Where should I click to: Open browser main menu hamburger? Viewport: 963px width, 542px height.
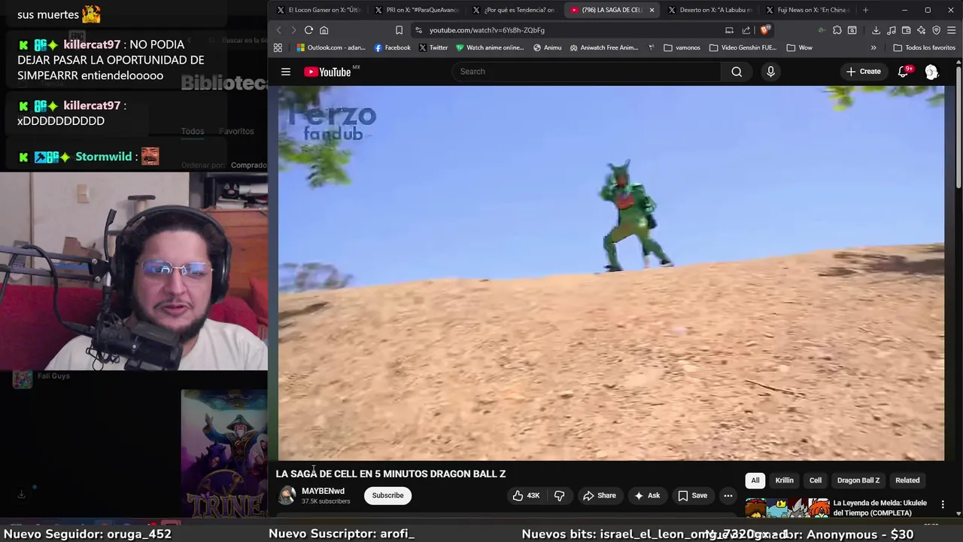point(952,30)
